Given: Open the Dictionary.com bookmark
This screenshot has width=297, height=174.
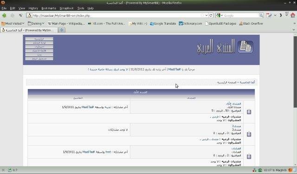Looking at the screenshot, I should (x=190, y=24).
